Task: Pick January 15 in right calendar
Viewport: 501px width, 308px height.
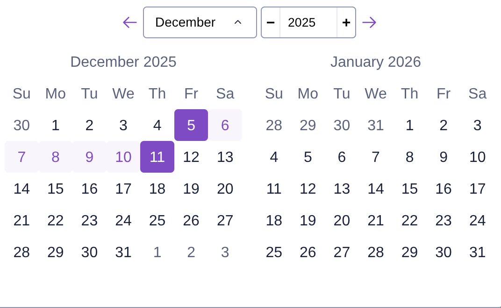Action: coord(409,189)
